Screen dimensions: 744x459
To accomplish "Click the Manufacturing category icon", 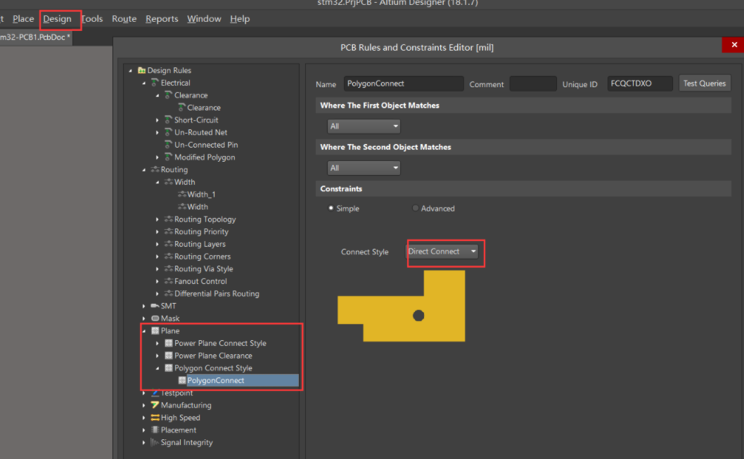I will coord(155,405).
